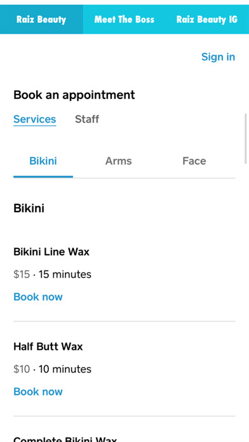Click the Sign in link
Viewport: 249px width, 442px height.
pos(218,57)
